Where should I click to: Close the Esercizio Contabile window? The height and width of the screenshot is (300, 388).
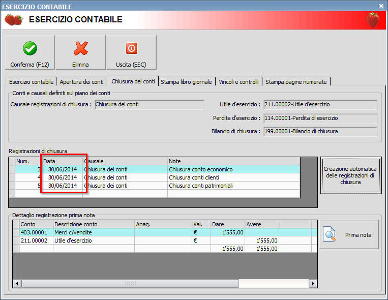381,6
